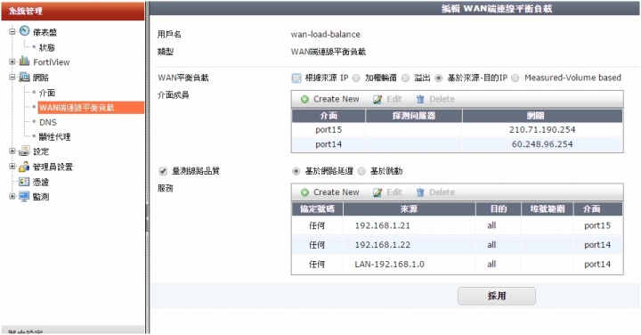The image size is (641, 335).
Task: Click Edit label in services toolbar
Action: tap(394, 192)
